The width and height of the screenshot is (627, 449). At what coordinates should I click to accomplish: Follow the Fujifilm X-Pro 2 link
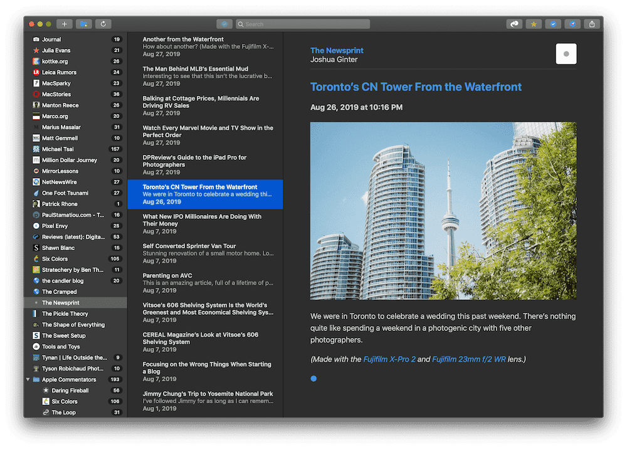(389, 359)
